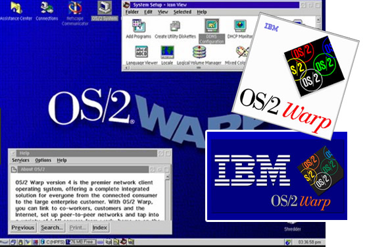Open the Folder menu in System Setup
Viewport: 365px width, 247px height.
[x=132, y=12]
